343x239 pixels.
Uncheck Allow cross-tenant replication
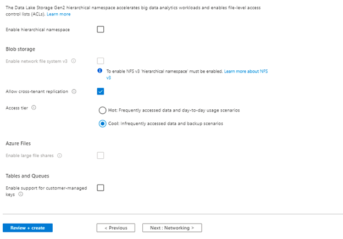(x=101, y=92)
